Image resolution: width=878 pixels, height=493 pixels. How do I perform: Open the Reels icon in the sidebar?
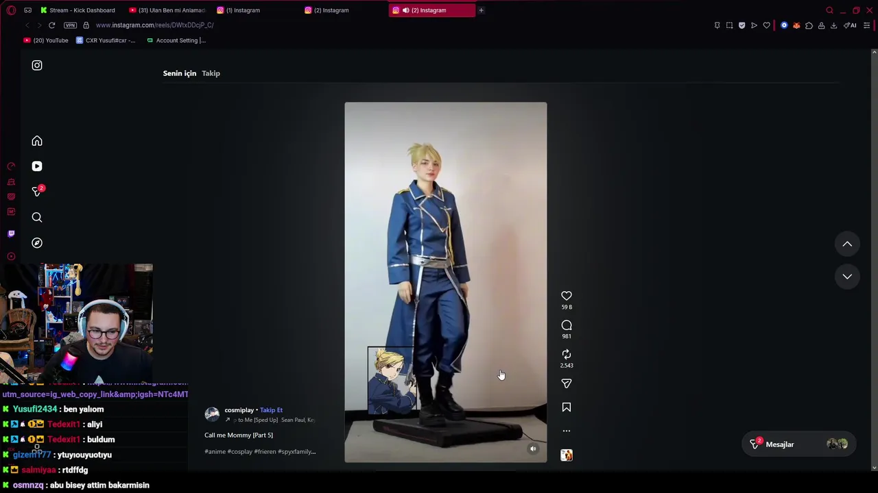click(37, 166)
